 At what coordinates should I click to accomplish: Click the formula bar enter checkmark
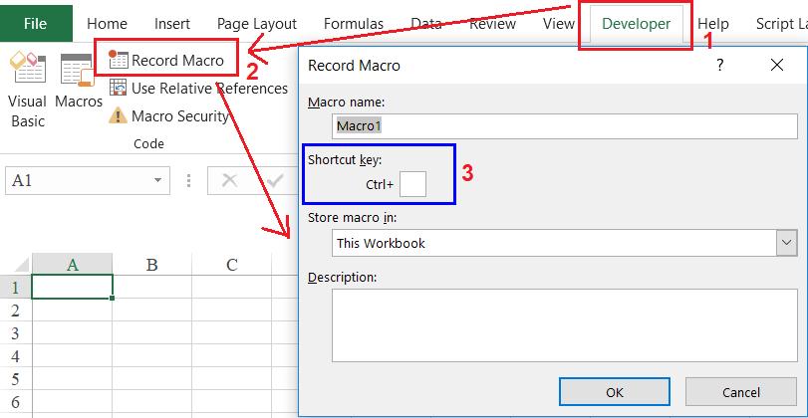click(275, 181)
